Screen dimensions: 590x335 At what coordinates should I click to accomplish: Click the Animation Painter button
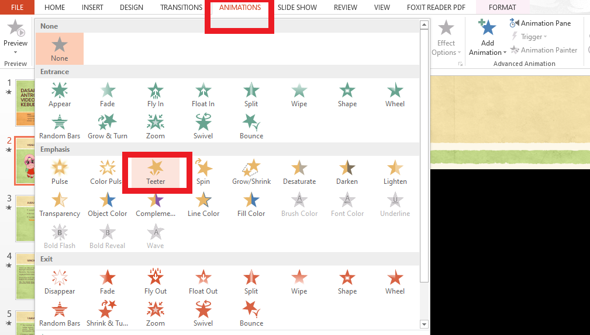pos(543,50)
